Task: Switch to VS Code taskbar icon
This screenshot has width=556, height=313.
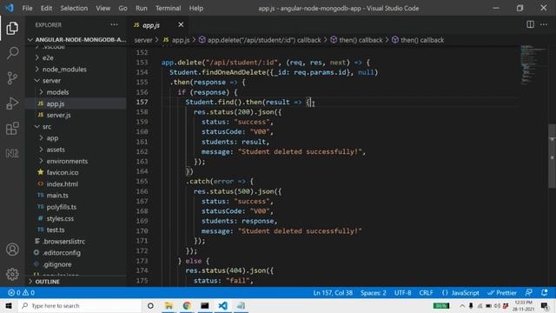Action: pyautogui.click(x=222, y=305)
